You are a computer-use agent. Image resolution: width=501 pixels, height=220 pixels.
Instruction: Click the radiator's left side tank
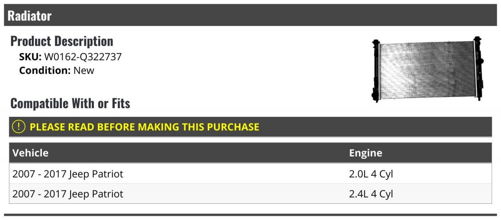tap(376, 69)
